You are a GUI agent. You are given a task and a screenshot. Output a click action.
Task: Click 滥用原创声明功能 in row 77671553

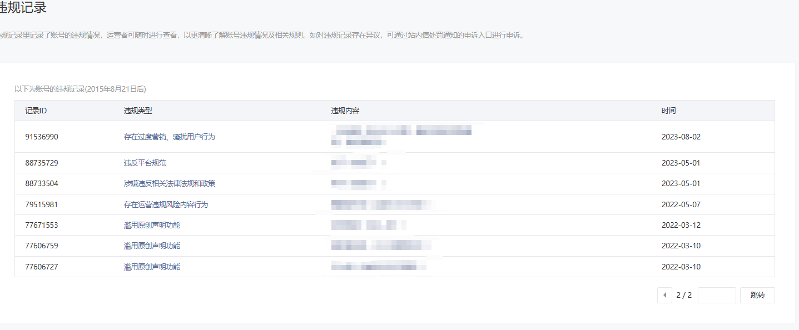(152, 225)
